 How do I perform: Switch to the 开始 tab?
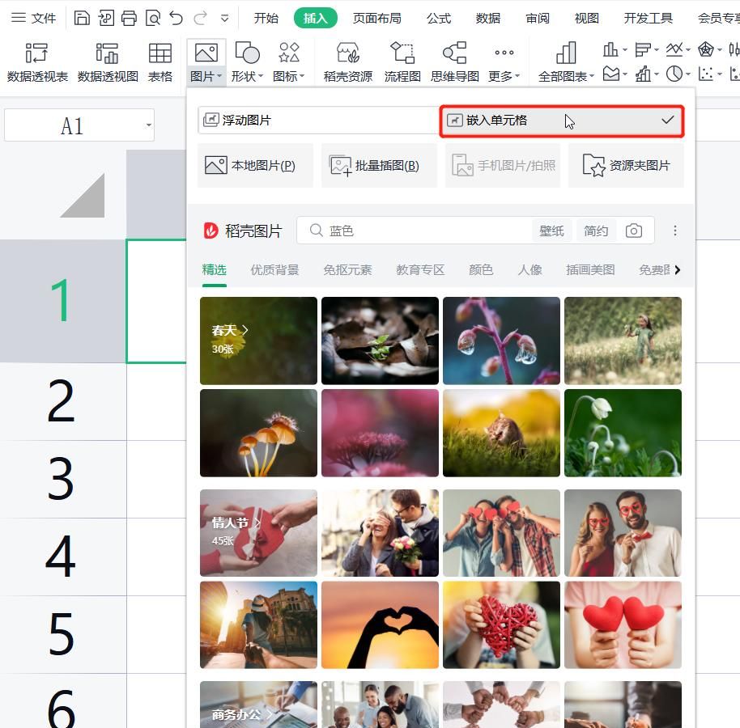266,18
